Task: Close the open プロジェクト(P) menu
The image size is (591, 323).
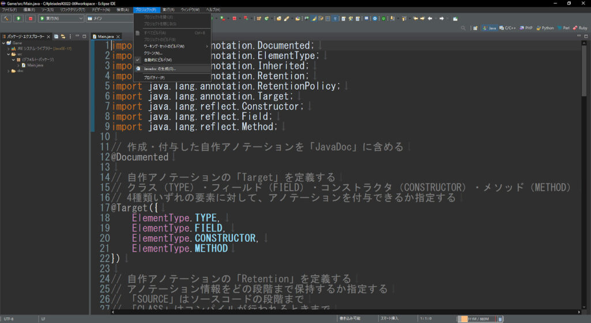Action: (146, 9)
